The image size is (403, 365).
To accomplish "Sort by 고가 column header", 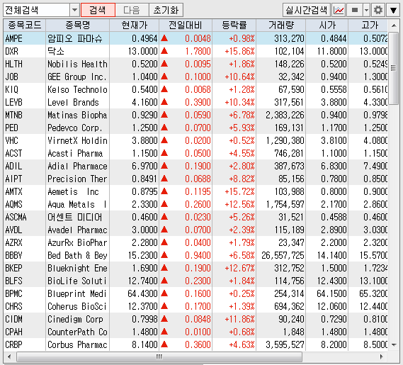I will (x=368, y=26).
